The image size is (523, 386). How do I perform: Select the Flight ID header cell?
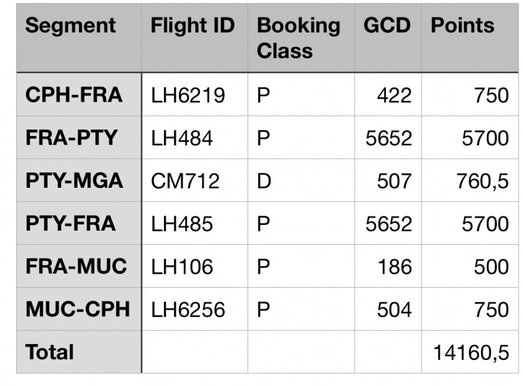[192, 26]
